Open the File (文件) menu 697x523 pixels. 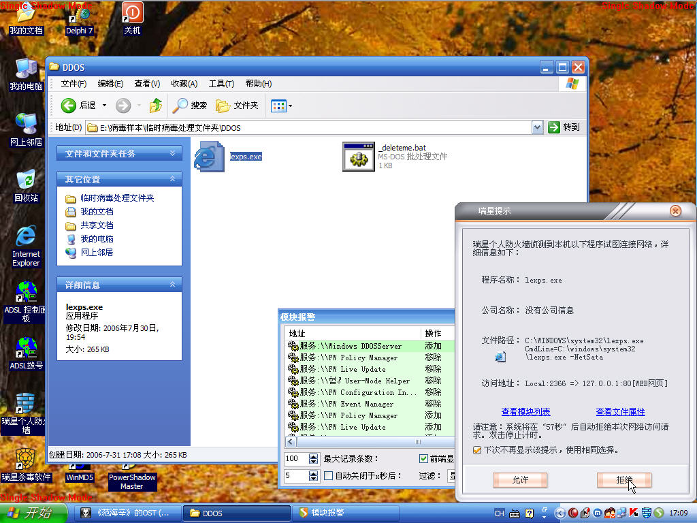pos(74,84)
